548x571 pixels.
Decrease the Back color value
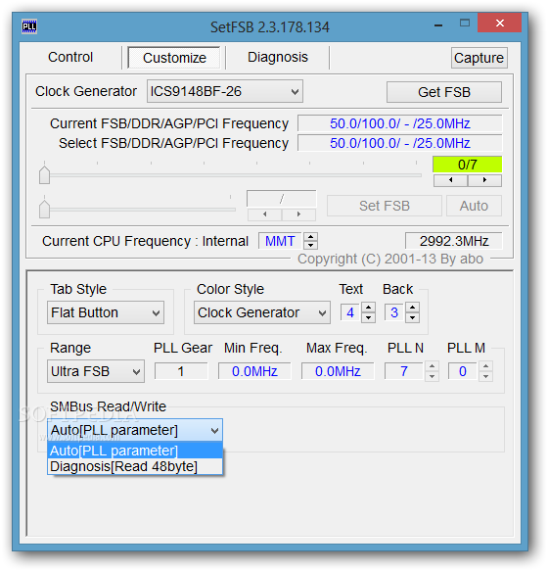click(x=412, y=317)
